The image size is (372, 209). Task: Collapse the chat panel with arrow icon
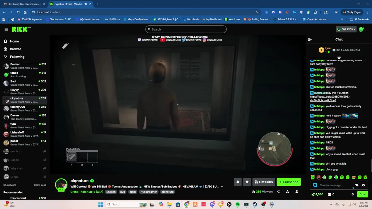(310, 39)
